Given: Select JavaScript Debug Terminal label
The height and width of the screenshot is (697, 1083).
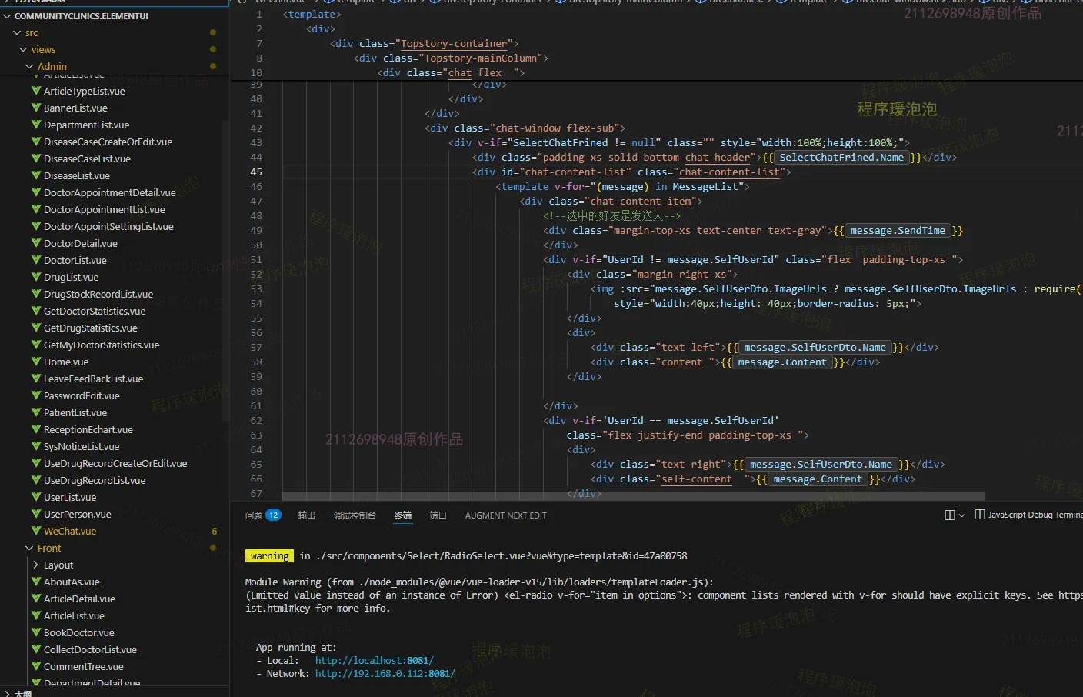Looking at the screenshot, I should [x=1035, y=515].
